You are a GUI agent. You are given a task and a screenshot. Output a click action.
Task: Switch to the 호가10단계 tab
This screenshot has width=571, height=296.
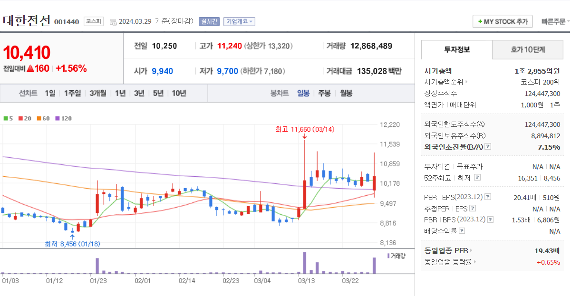[528, 49]
